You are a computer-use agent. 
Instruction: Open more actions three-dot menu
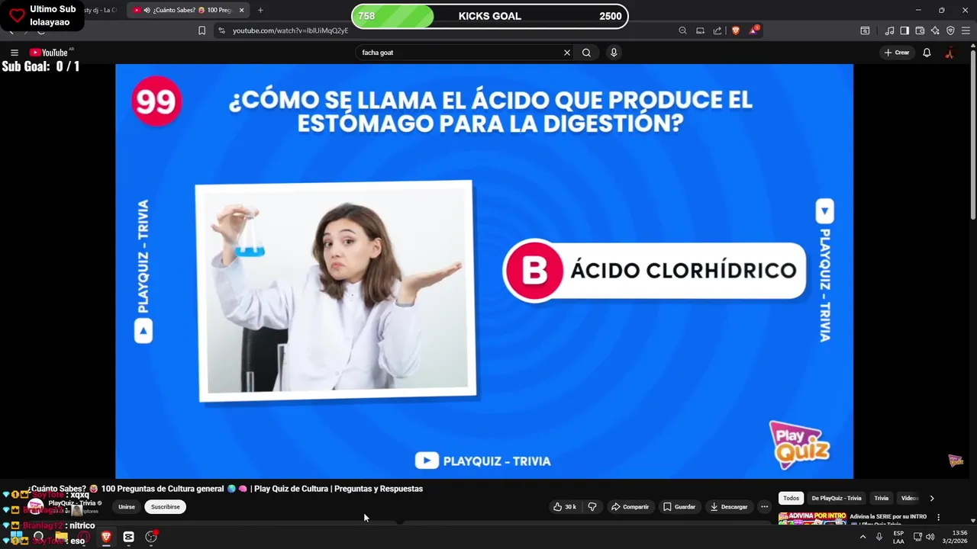coord(764,507)
